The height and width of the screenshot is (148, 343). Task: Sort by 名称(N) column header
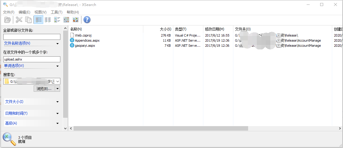(106, 29)
